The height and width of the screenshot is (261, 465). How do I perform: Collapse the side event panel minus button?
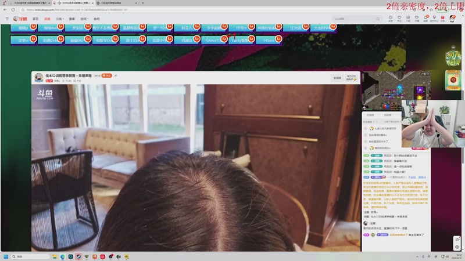tap(453, 48)
